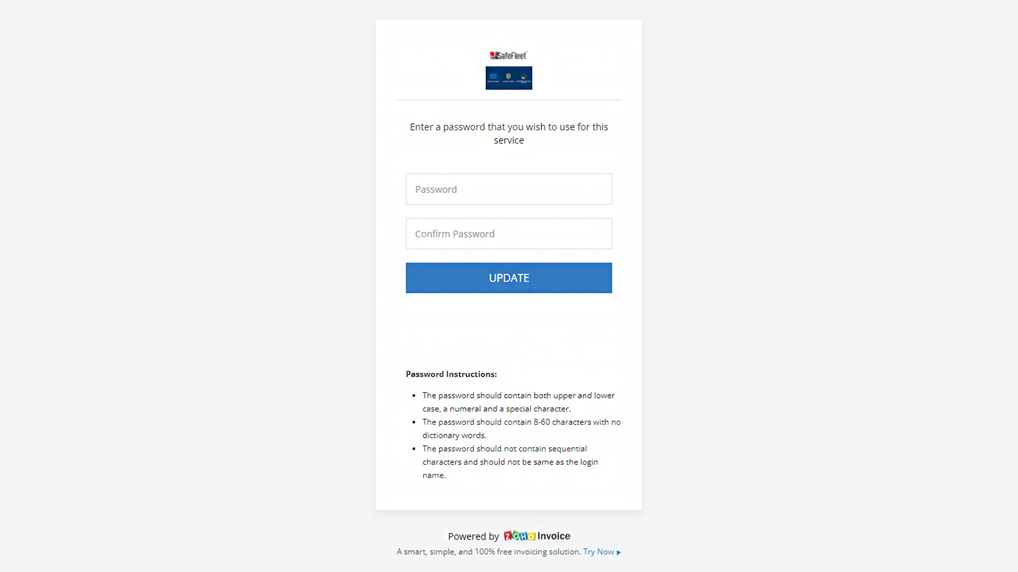This screenshot has width=1018, height=572.
Task: Click inside the Confirm Password field
Action: pos(508,234)
